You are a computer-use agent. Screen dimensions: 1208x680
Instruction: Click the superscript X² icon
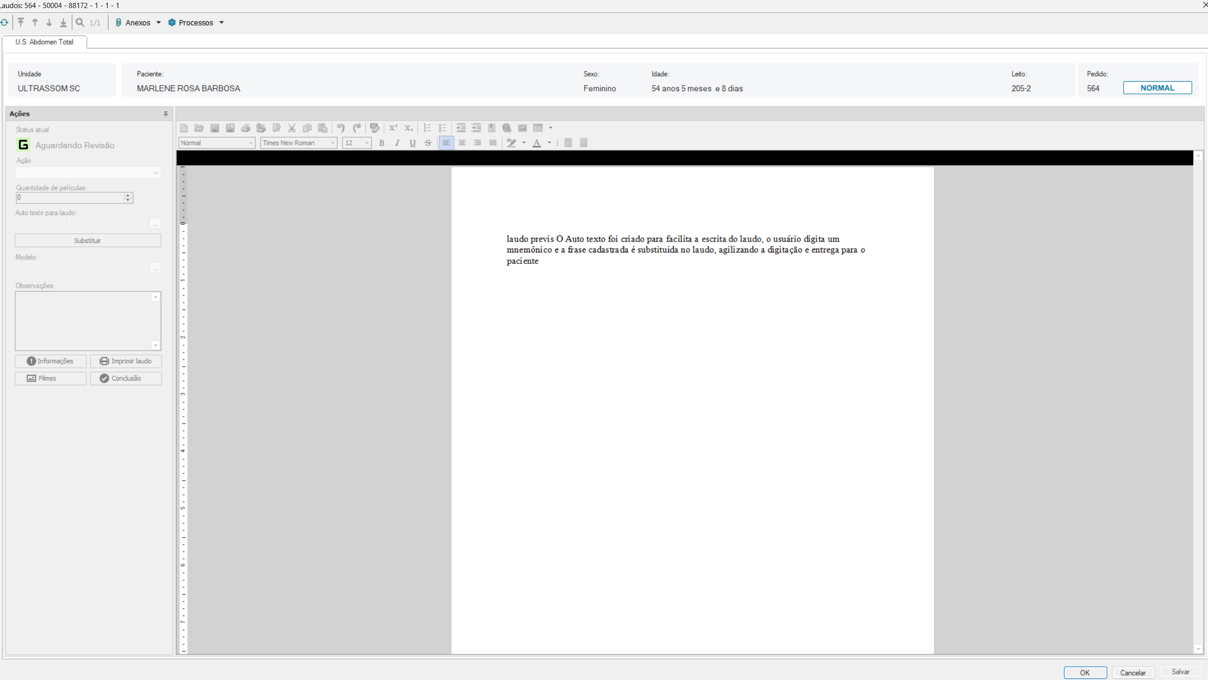click(x=393, y=128)
